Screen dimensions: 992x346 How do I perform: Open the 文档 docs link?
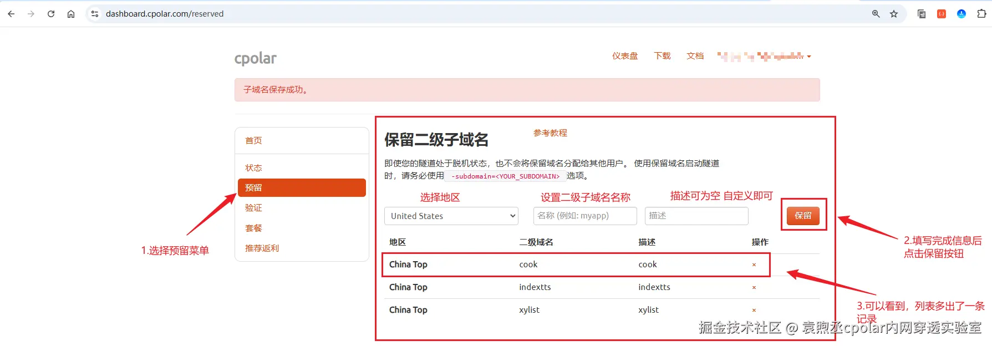695,56
